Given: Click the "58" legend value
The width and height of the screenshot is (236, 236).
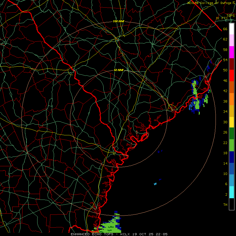Looking at the screenshot, I should tap(225, 50).
